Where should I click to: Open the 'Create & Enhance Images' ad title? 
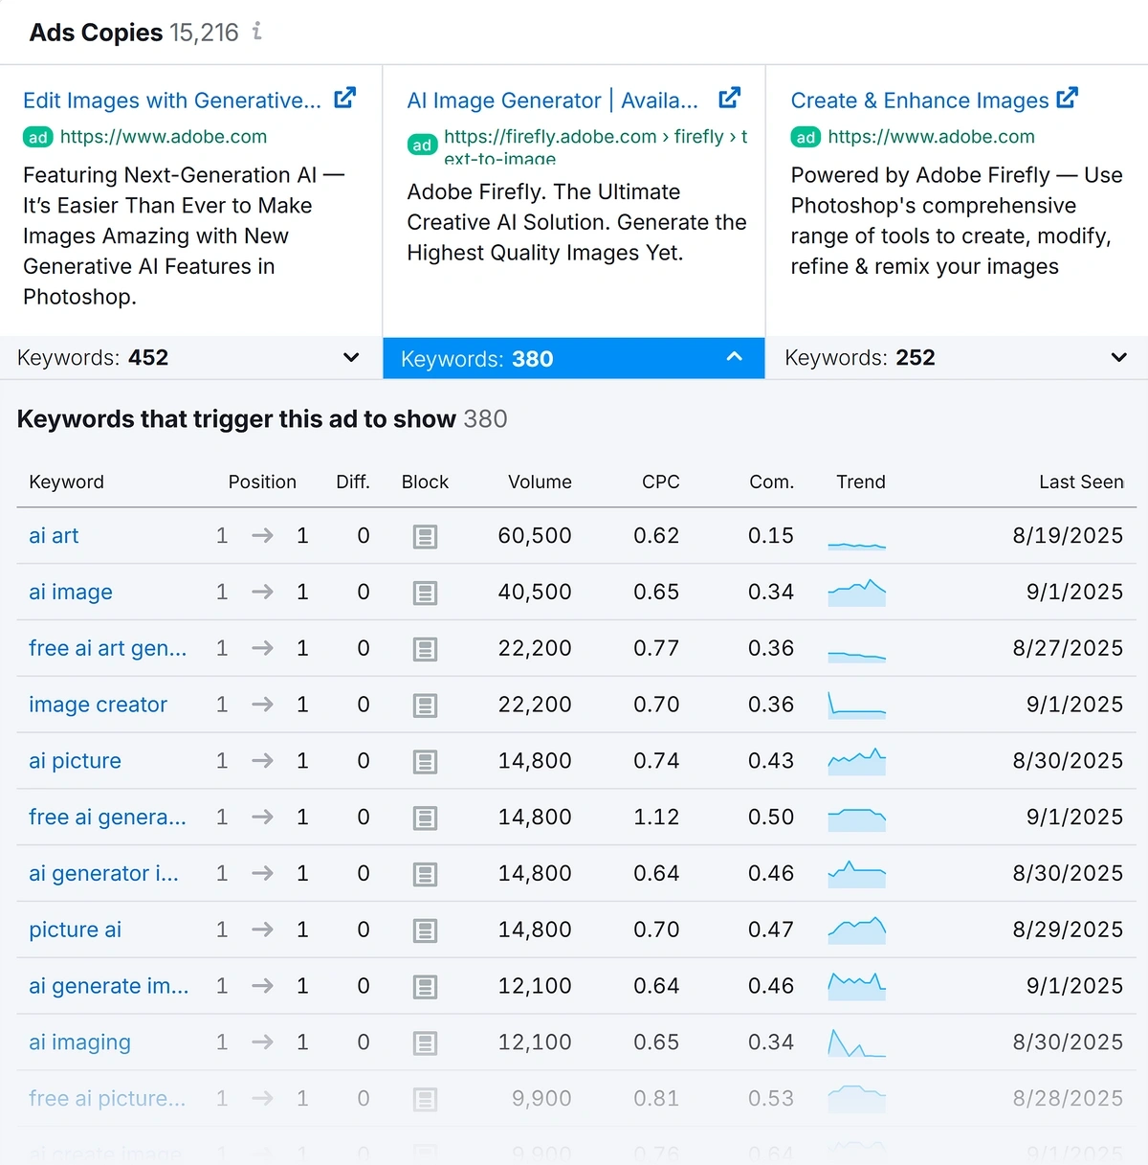pyautogui.click(x=920, y=101)
